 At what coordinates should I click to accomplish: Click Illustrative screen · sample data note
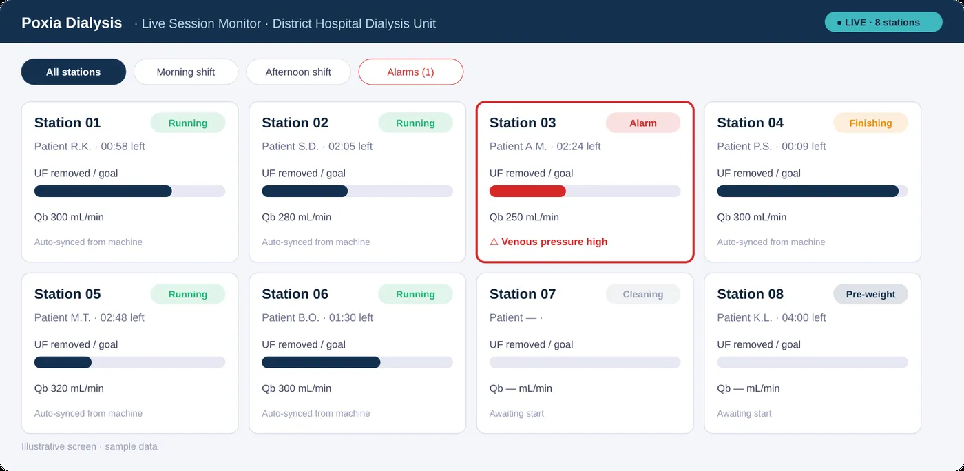[90, 446]
